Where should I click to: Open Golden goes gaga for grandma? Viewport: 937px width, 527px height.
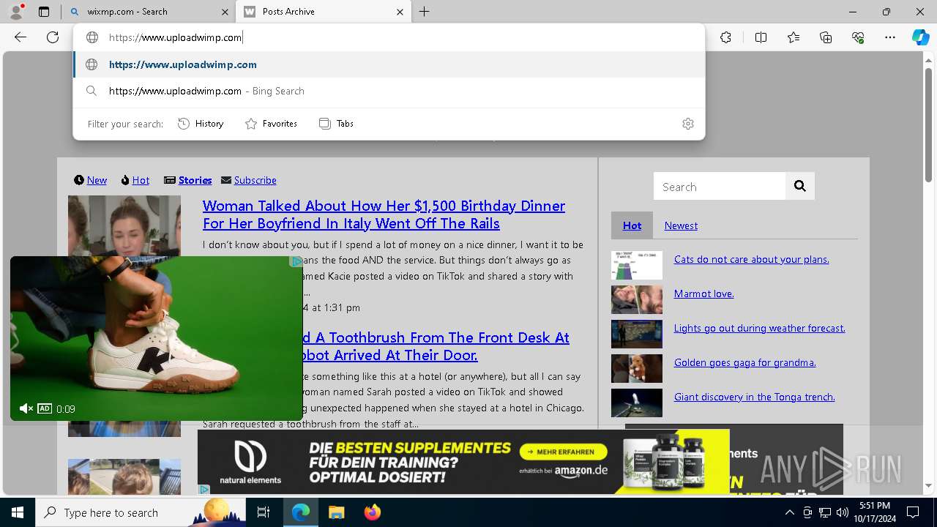pos(744,362)
